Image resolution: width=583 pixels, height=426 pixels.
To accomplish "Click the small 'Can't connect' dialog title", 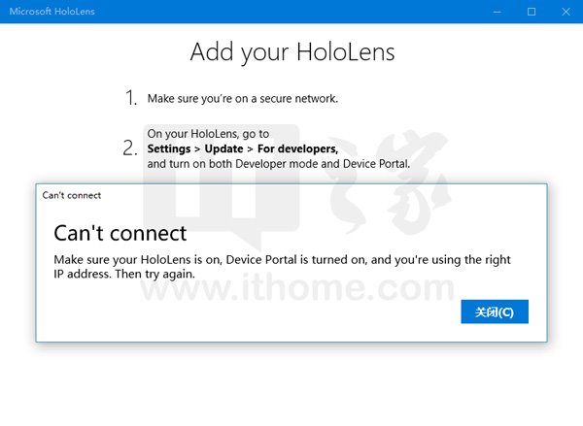I will (71, 195).
